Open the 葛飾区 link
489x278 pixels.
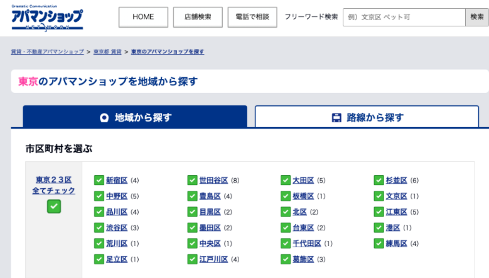[x=303, y=260]
